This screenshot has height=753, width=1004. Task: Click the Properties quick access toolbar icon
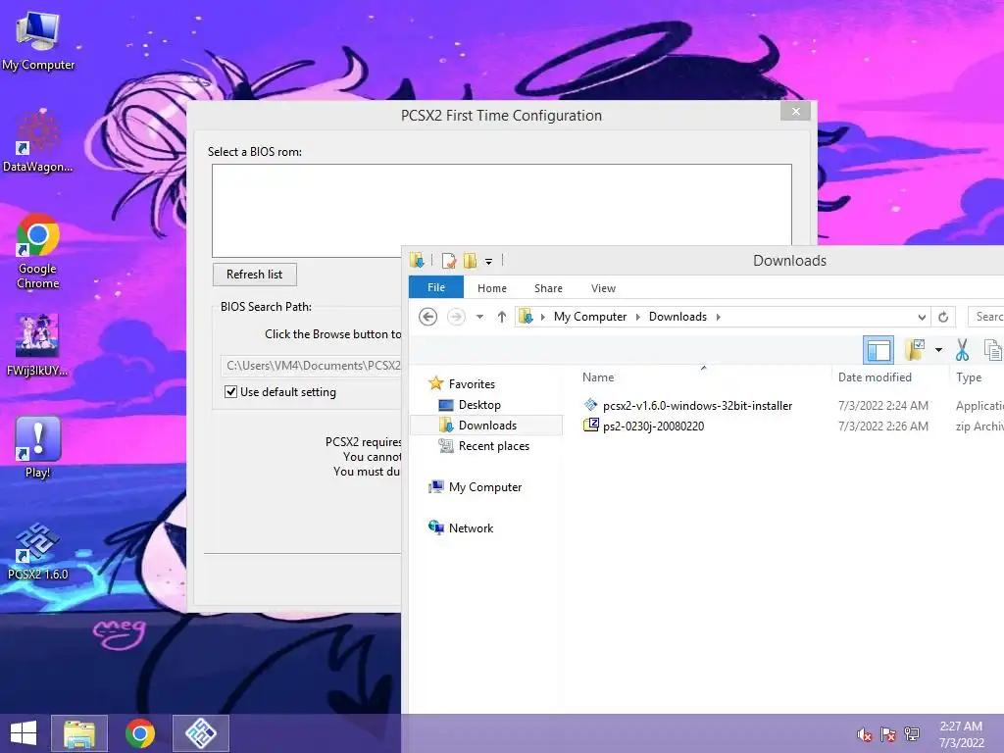pyautogui.click(x=449, y=261)
